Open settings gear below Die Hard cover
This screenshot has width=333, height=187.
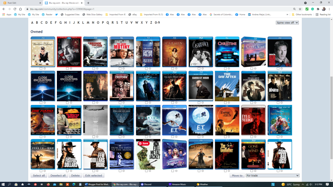pos(45,136)
